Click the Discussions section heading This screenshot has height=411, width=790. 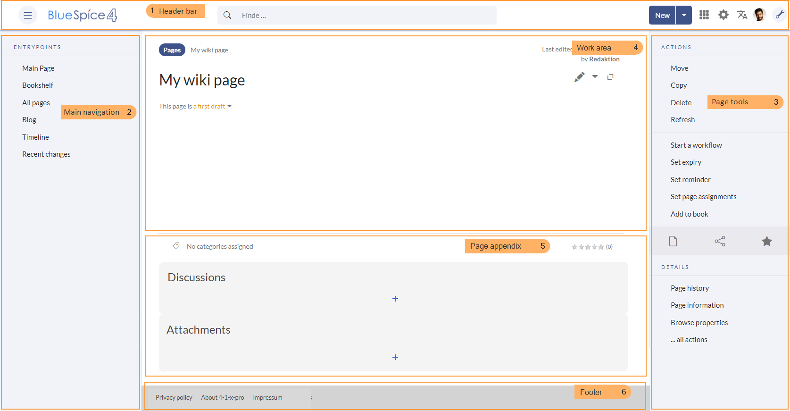[197, 277]
